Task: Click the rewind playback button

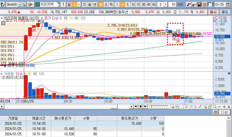Action: pos(136,106)
